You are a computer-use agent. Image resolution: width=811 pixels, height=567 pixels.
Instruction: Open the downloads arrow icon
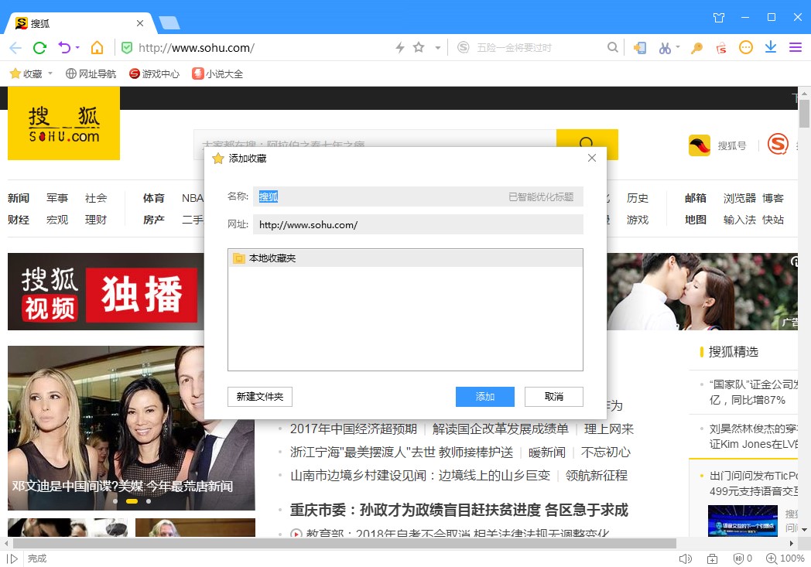point(771,48)
